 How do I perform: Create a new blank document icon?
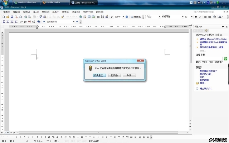click(x=4, y=17)
